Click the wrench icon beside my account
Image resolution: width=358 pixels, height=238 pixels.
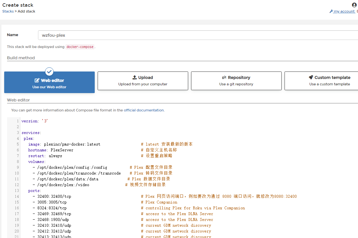(331, 11)
